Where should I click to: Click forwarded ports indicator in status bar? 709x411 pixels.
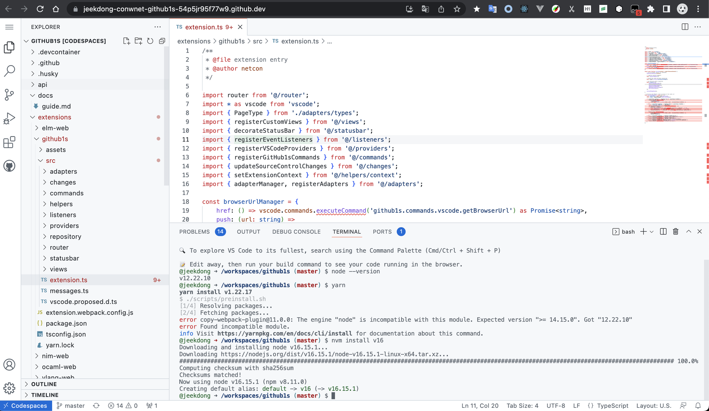(152, 406)
